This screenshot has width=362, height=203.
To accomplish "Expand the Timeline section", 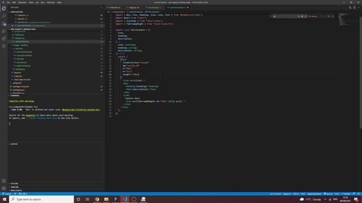I will pyautogui.click(x=14, y=187).
